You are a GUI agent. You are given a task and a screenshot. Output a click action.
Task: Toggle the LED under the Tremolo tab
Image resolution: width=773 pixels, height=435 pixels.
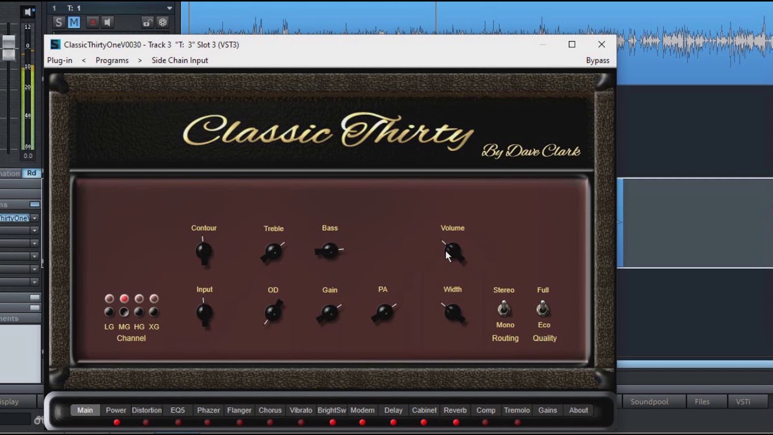517,422
